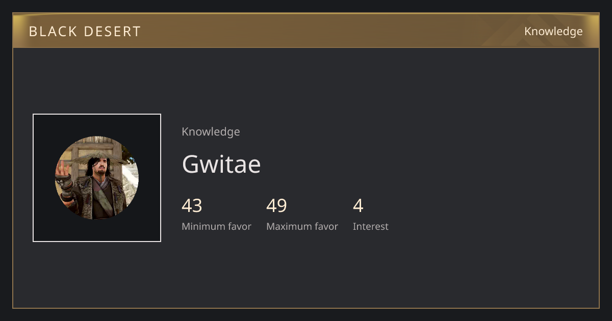Click the middle of the gold header banner
Screen dimensions: 612x321
(306, 31)
